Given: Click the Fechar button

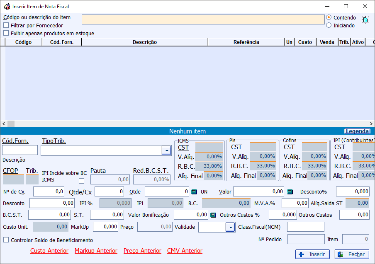Looking at the screenshot, I should click(x=352, y=254).
